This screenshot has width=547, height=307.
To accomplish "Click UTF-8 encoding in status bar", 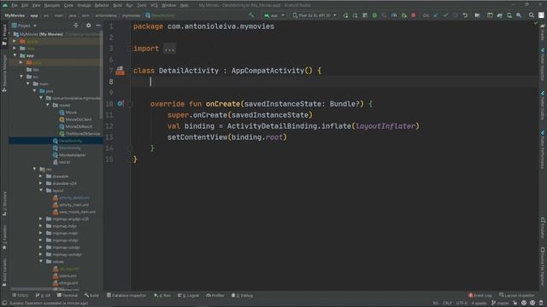I will click(462, 303).
